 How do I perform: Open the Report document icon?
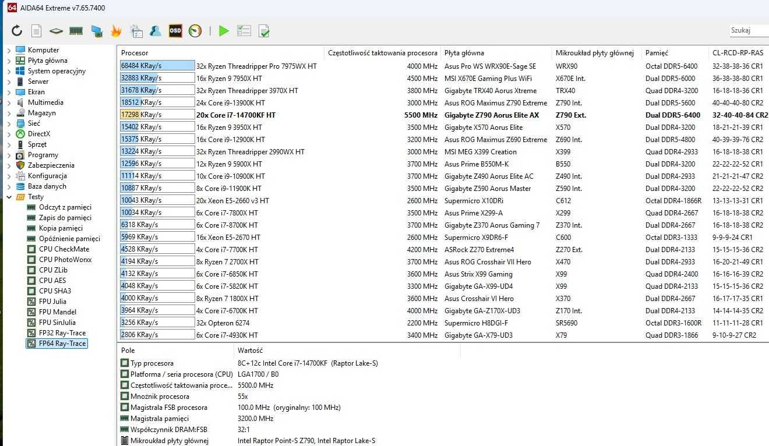pos(36,31)
